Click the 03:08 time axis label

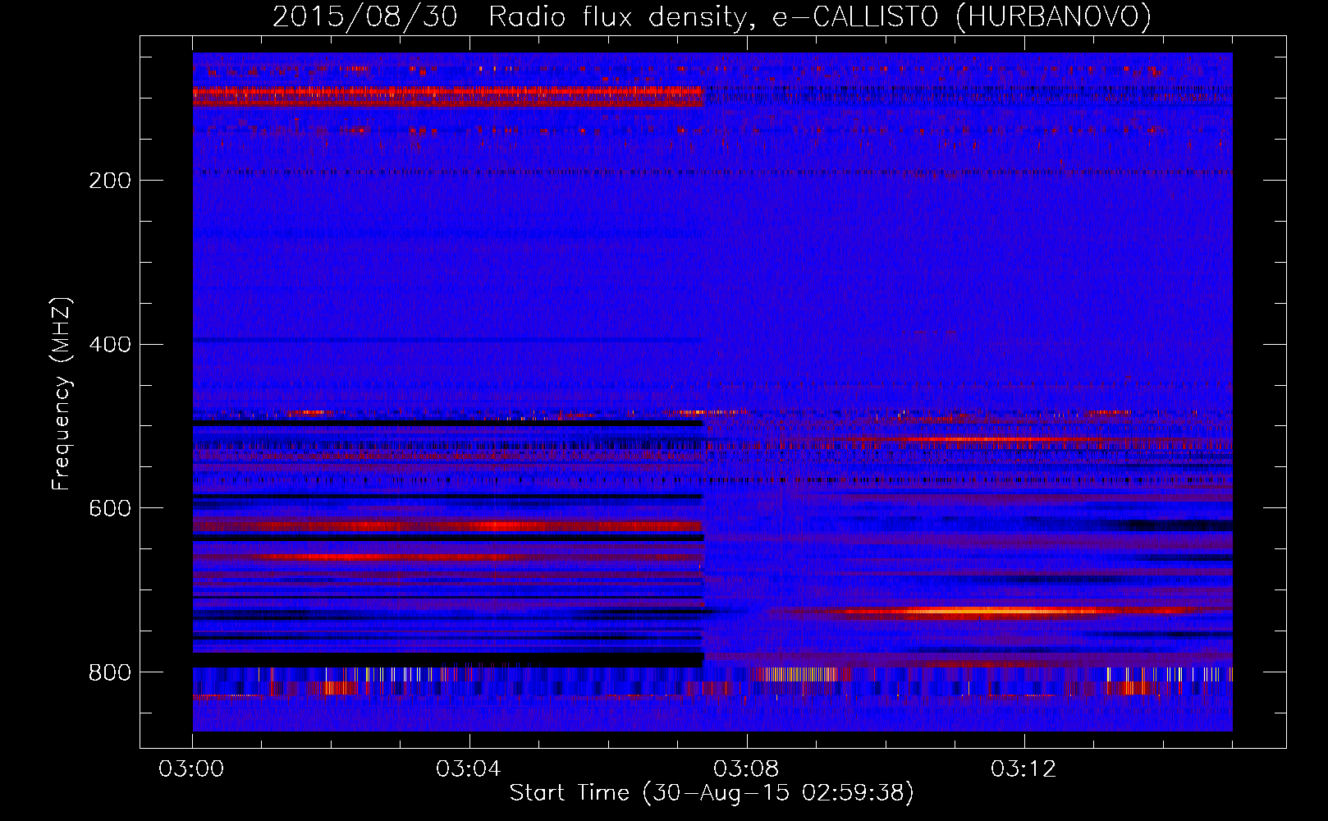746,769
